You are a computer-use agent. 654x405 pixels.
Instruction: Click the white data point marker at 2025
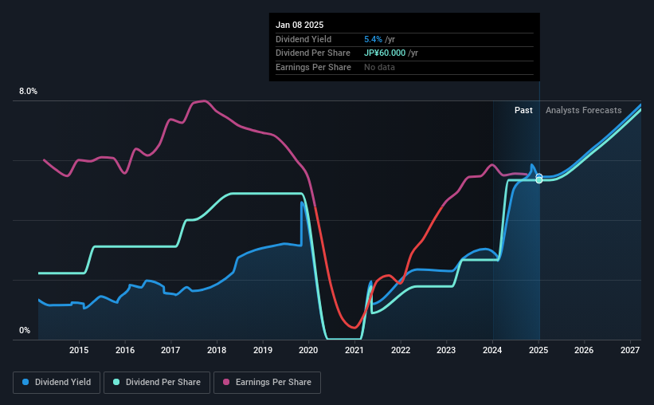[539, 179]
